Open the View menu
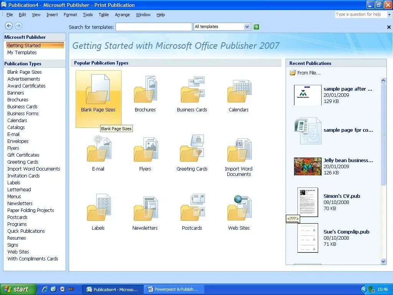This screenshot has height=295, width=393. (x=36, y=15)
